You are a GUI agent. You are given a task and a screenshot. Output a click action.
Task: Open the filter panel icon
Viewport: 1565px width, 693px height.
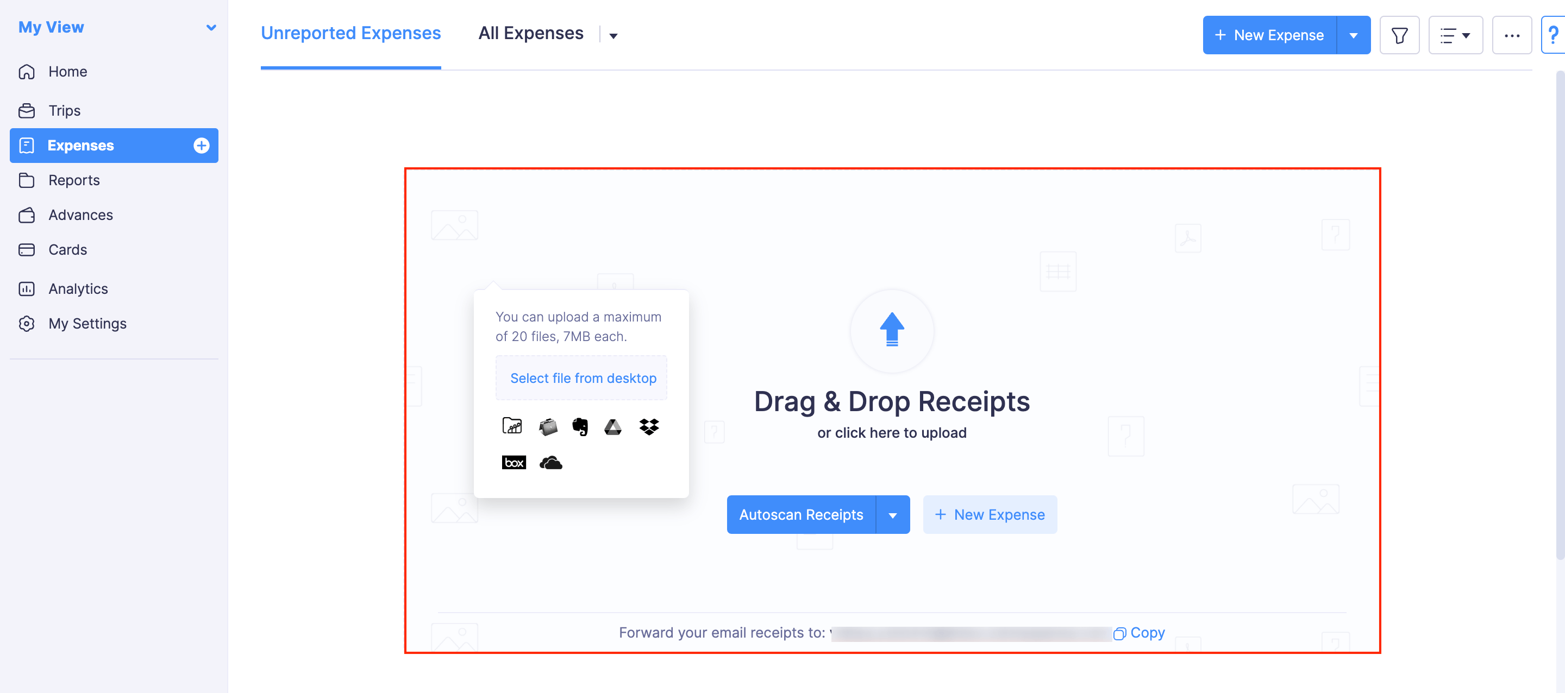[x=1400, y=35]
